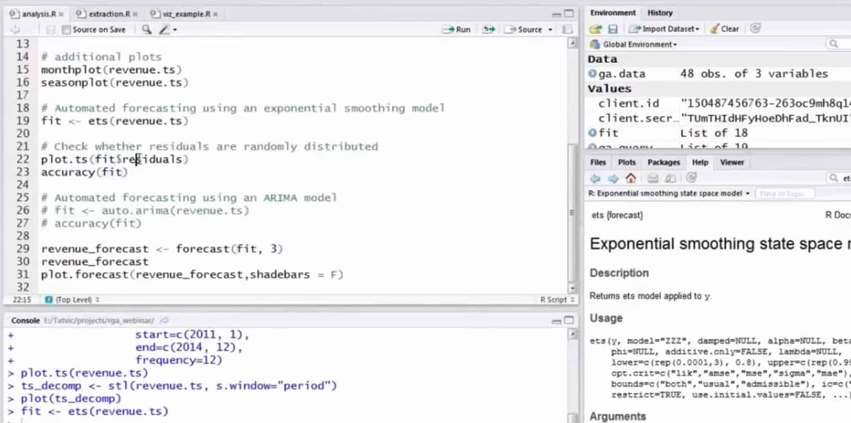
Task: Expand the ga.data data frame entry
Action: (592, 74)
